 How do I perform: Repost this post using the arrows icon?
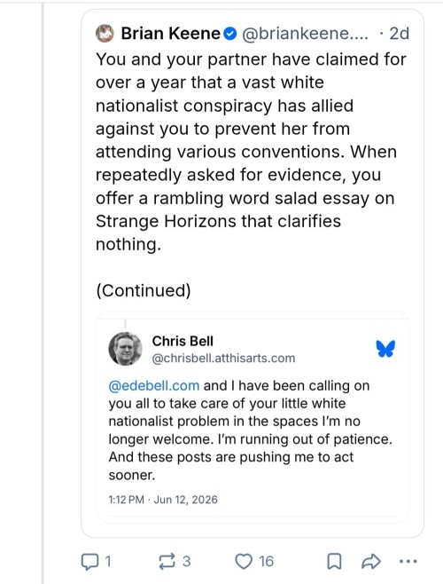click(167, 561)
